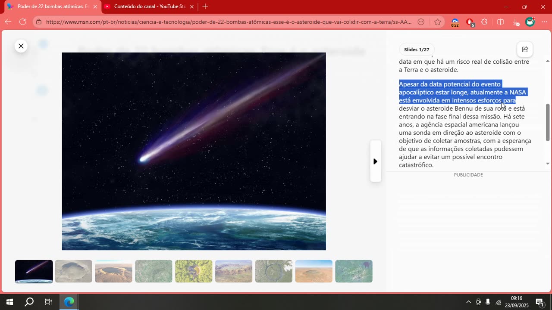Open the Extensions puzzle piece menu

pyautogui.click(x=484, y=22)
